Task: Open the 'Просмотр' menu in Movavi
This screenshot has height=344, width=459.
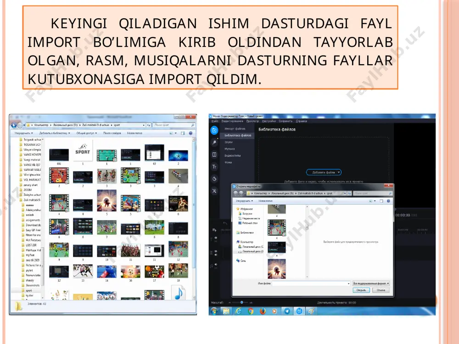Action: click(252, 121)
